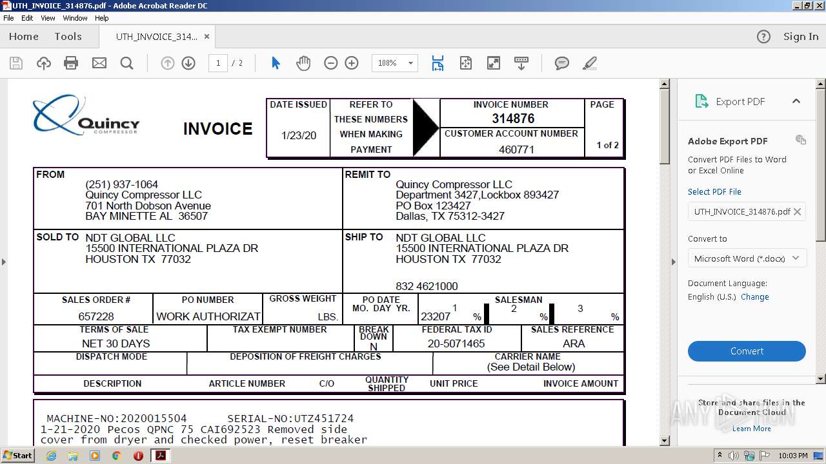The image size is (826, 464).
Task: Switch to the Tools tab
Action: tap(68, 37)
